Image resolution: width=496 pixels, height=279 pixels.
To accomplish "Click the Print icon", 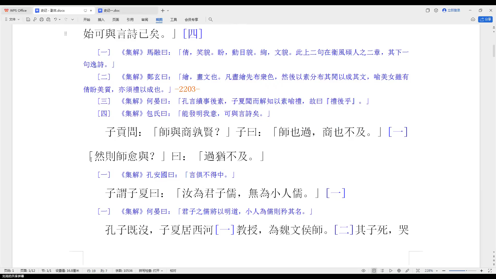I will coord(42,19).
